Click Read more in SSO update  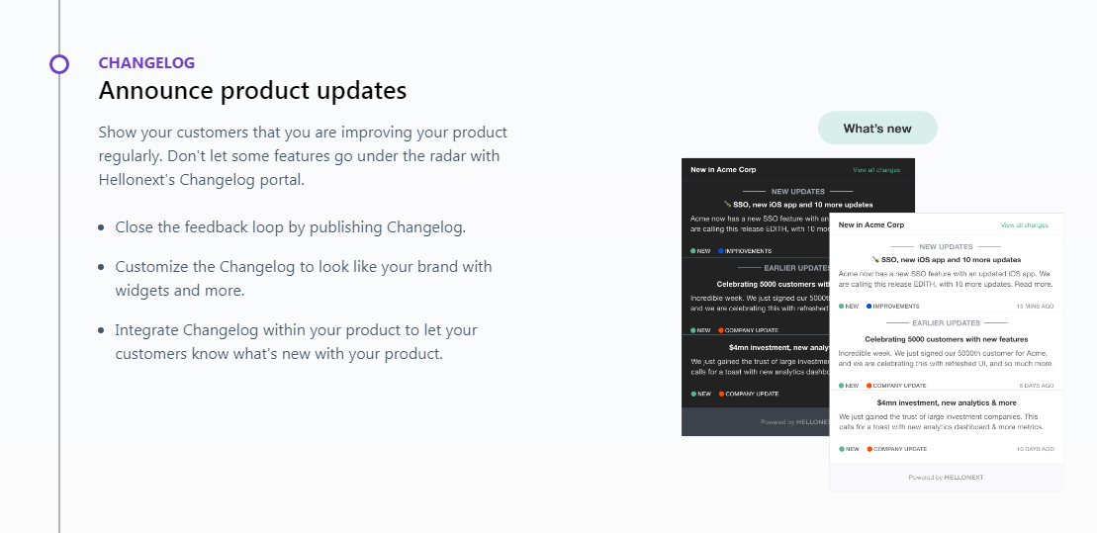tap(1035, 283)
